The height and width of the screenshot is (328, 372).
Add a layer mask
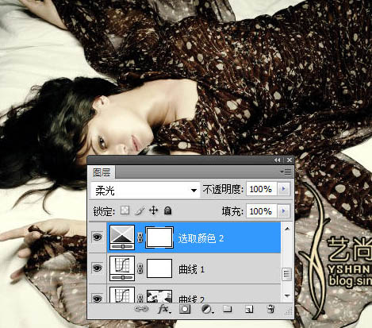[x=185, y=309]
